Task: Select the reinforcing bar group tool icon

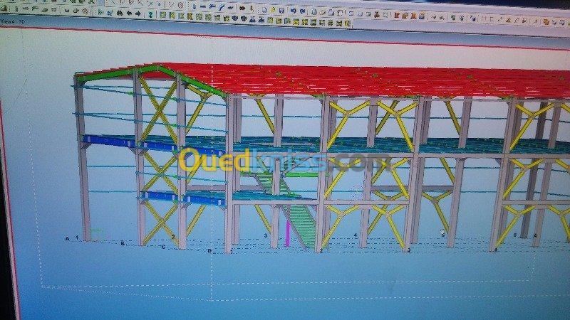Action: pos(76,11)
